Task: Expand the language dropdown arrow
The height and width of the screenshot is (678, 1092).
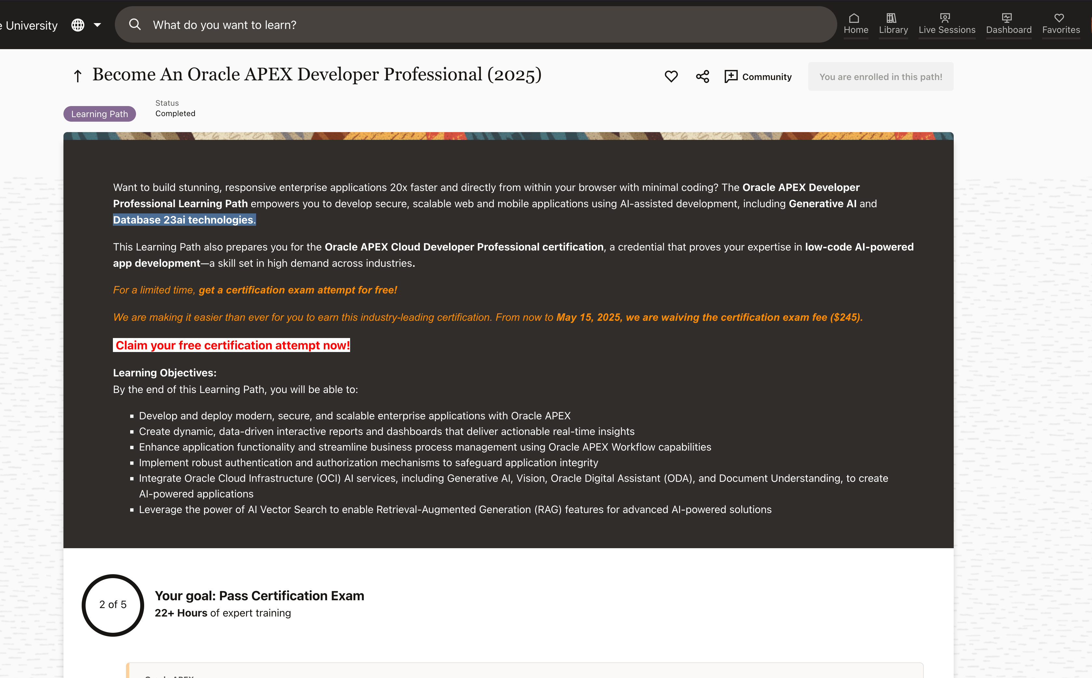Action: click(x=97, y=25)
